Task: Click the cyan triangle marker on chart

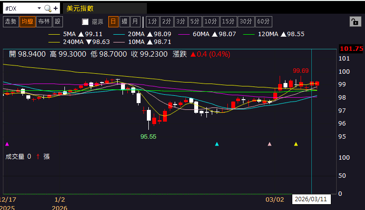Action: tap(217, 144)
